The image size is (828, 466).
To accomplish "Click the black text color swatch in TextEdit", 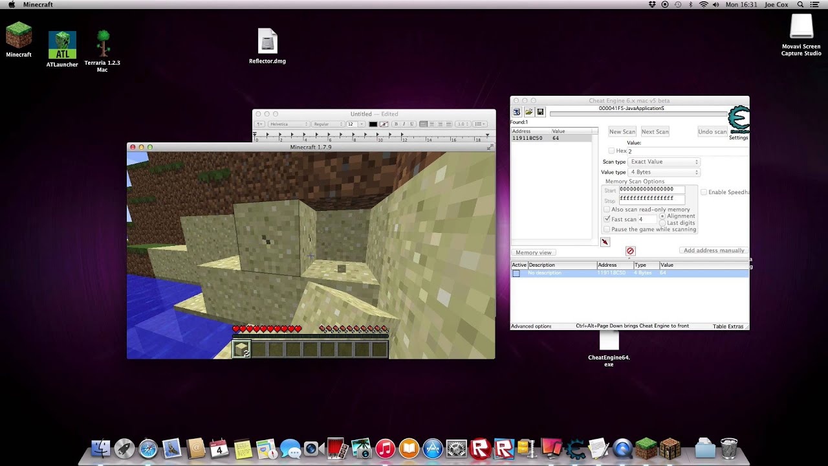I will point(373,124).
